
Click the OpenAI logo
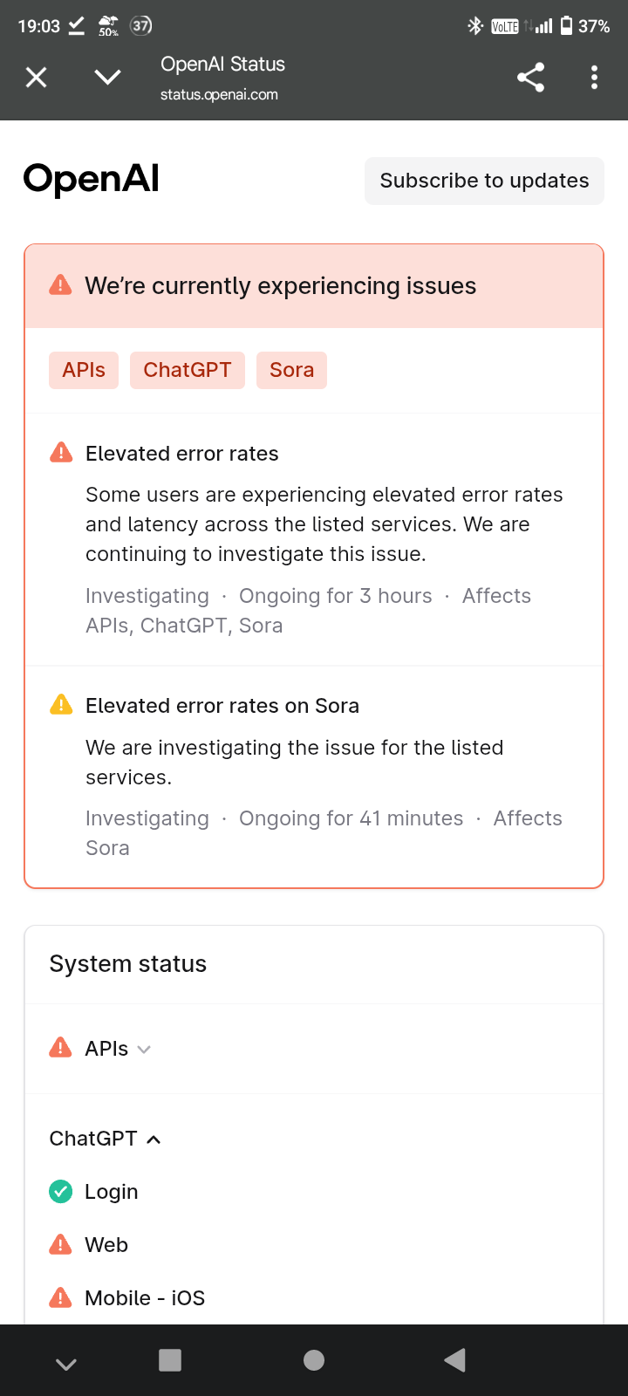pyautogui.click(x=92, y=179)
